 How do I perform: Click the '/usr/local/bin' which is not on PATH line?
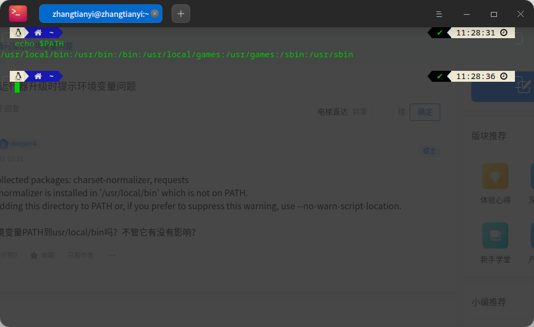click(x=124, y=193)
